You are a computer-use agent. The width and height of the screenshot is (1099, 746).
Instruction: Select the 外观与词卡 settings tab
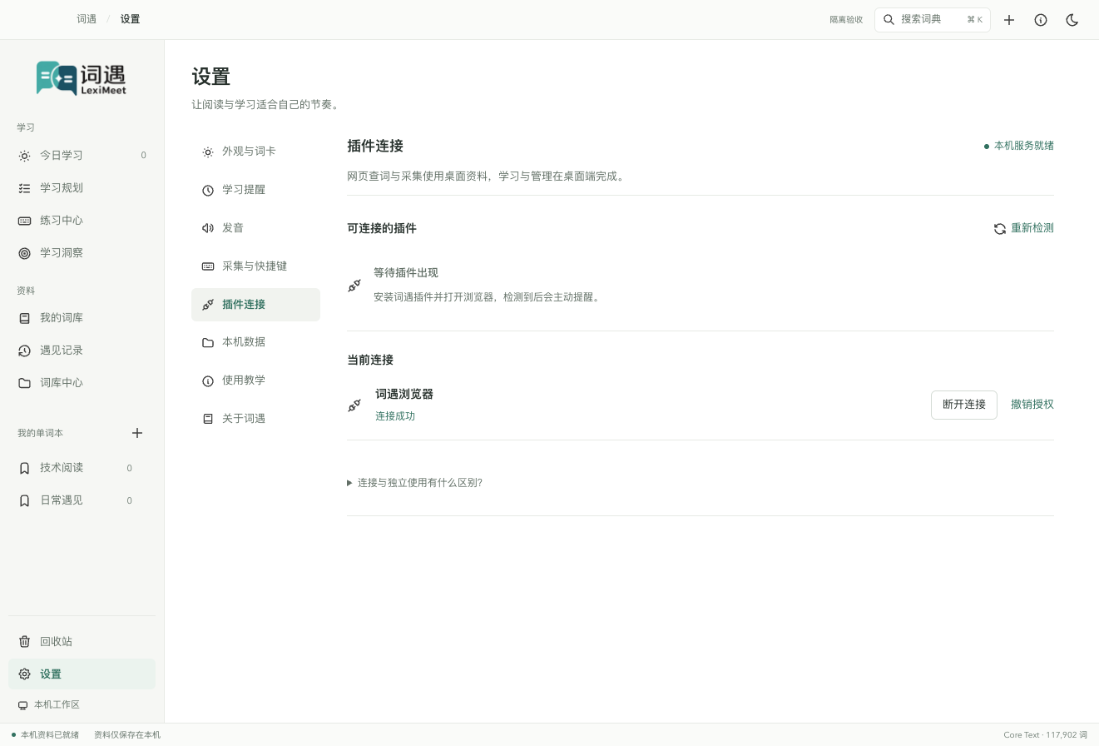(x=255, y=152)
